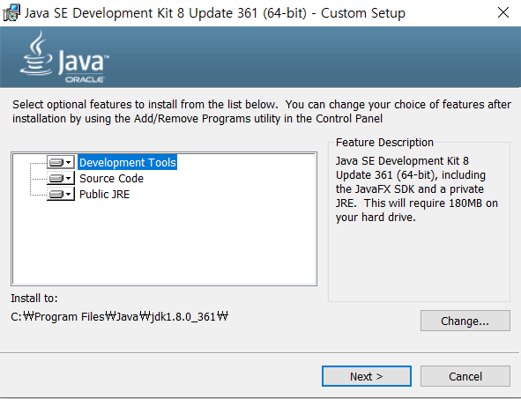Click the Next > button
This screenshot has width=521, height=399.
tap(367, 376)
